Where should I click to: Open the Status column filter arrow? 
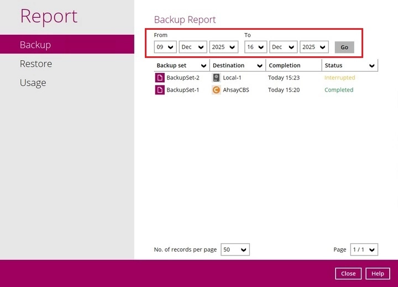(371, 66)
